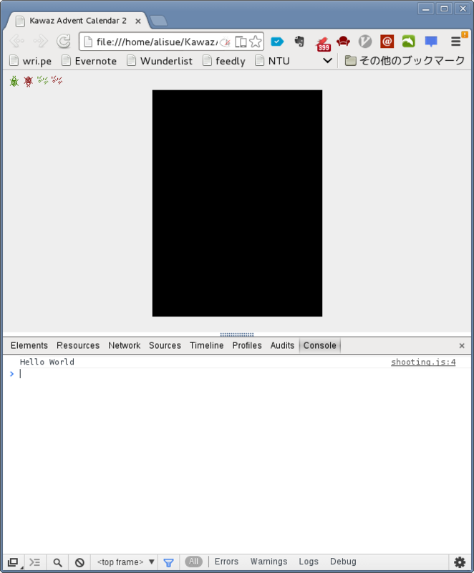Click the red sparks image on page
Viewport: 474px width, 573px height.
[x=57, y=80]
